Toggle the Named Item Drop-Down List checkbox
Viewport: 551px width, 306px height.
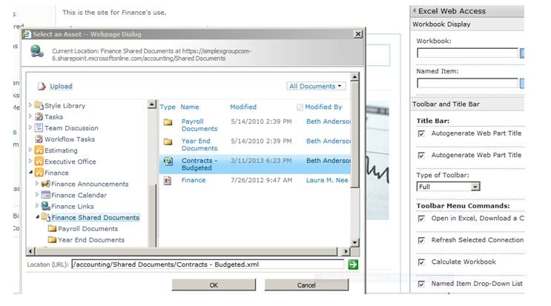click(421, 283)
